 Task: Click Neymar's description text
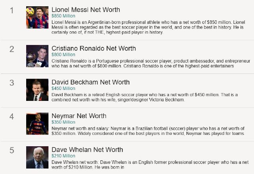148,131
